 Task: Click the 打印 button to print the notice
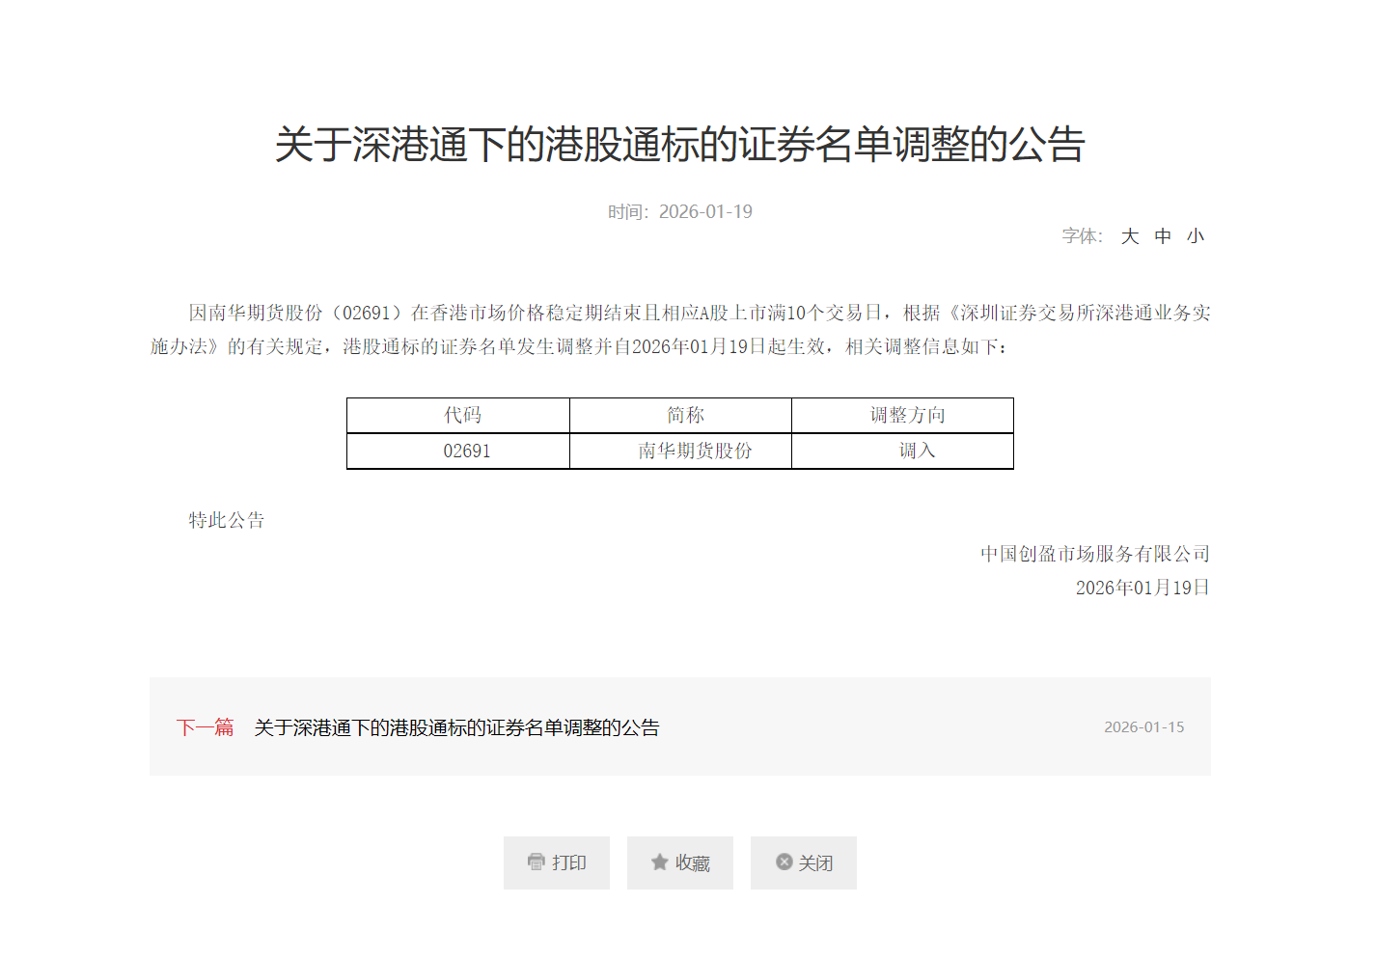tap(557, 862)
